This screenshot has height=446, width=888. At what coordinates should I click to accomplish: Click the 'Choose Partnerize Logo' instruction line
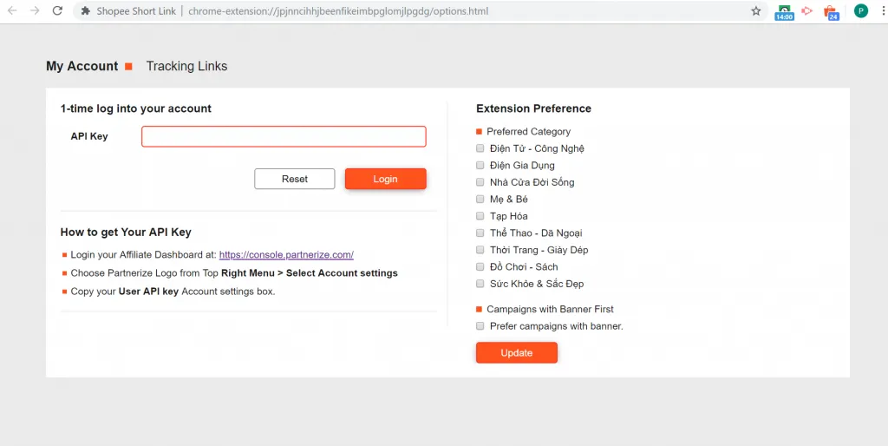[234, 273]
